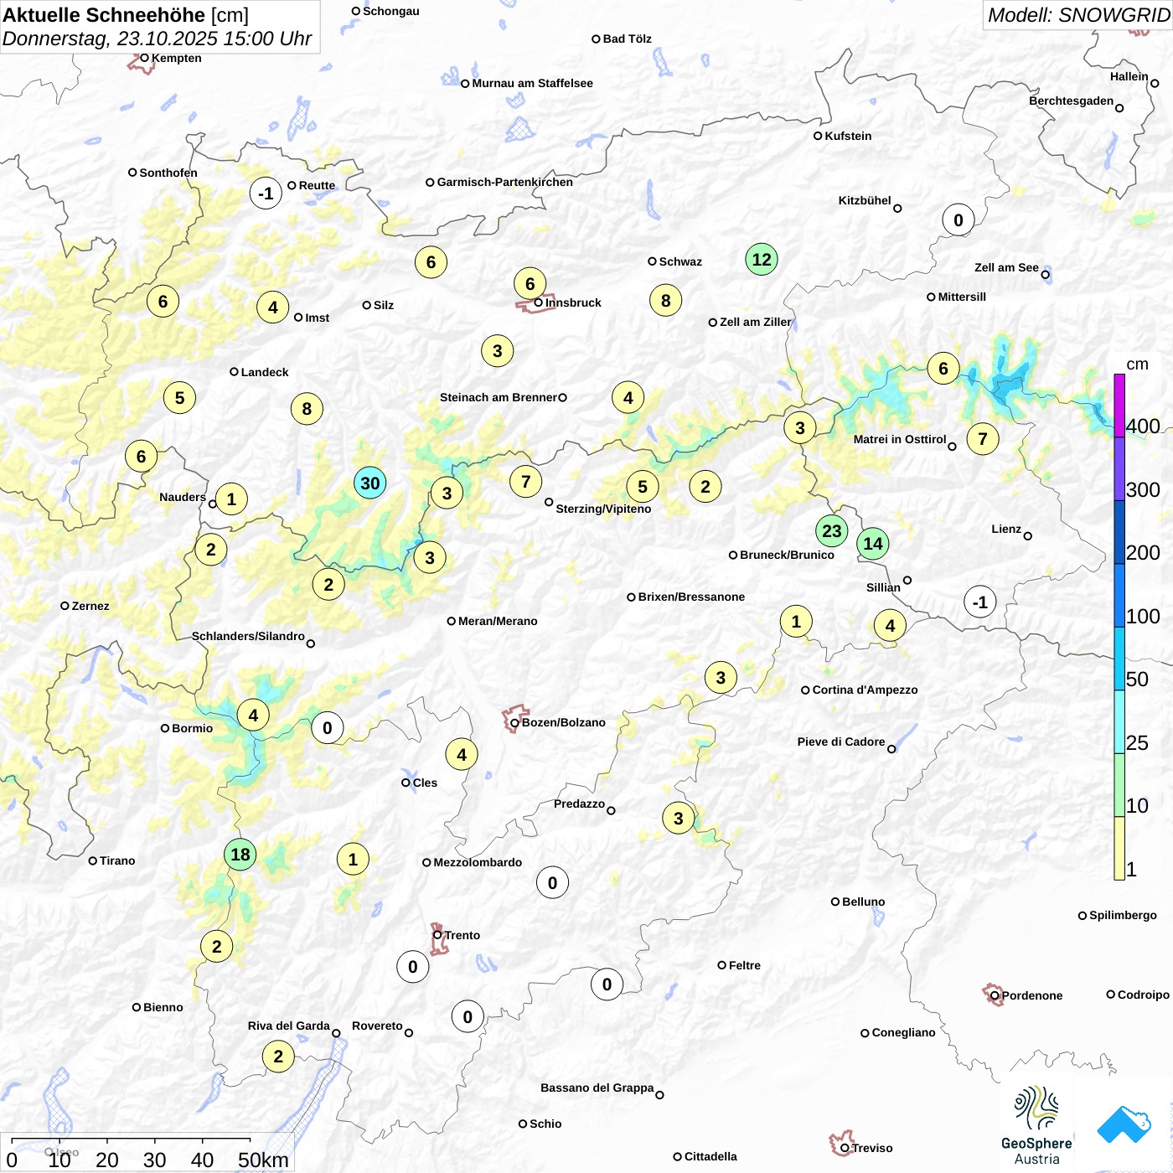
Task: Click the Aktuelle Schneehöhe [cm] title
Action: click(x=125, y=14)
